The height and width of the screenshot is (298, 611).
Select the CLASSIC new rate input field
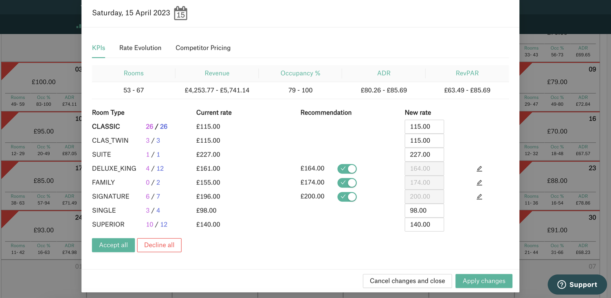[424, 126]
